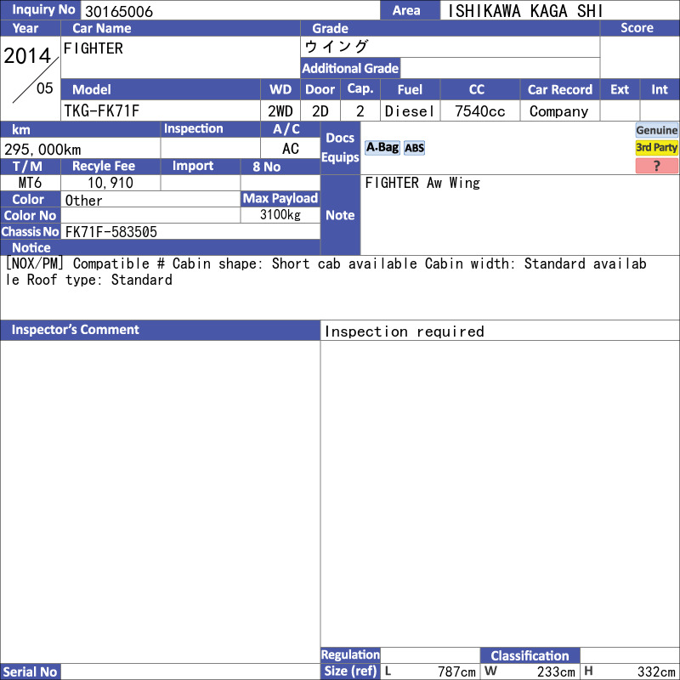Click the Inquiry No header label
Viewport: 680px width, 680px height.
click(40, 9)
